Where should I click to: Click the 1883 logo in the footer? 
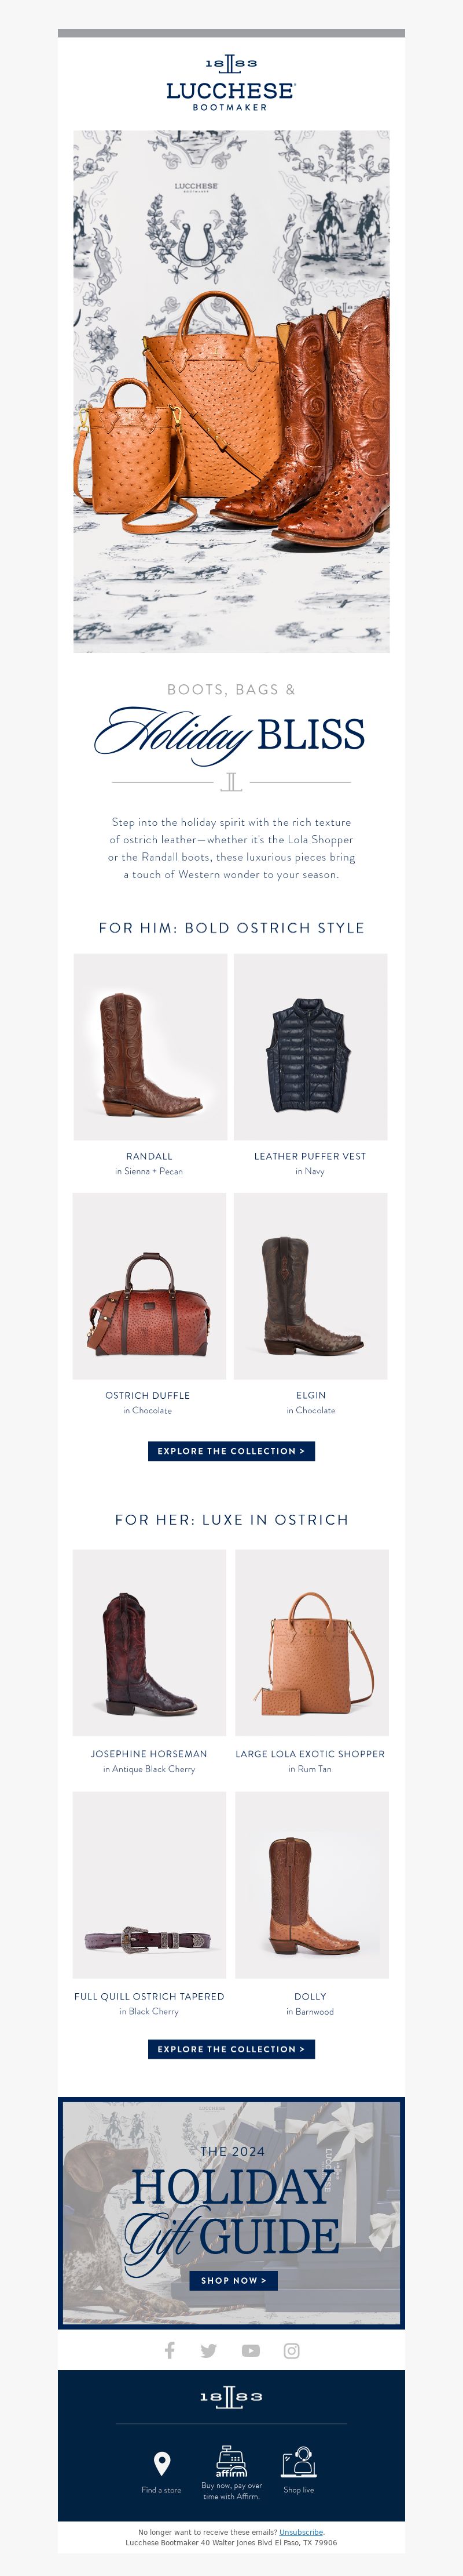click(231, 2397)
